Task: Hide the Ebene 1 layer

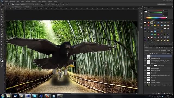Action: click(x=145, y=78)
